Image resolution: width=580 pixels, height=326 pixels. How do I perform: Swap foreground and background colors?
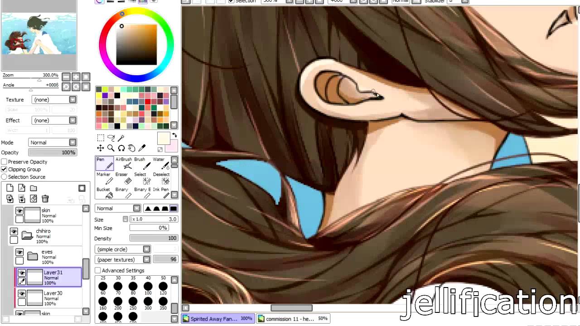[174, 135]
